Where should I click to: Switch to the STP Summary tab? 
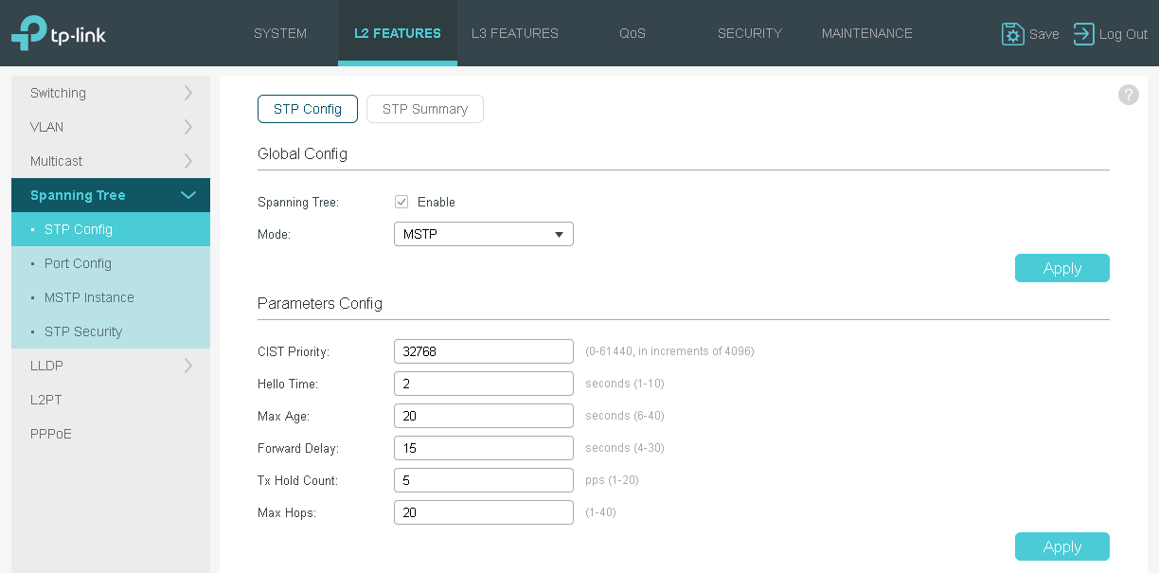(x=425, y=109)
